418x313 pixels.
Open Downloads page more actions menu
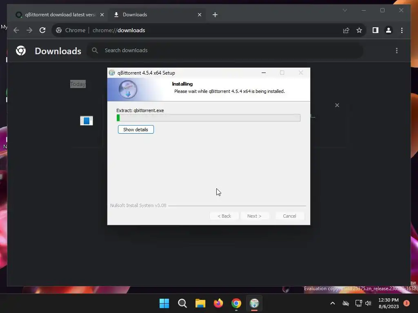click(x=397, y=51)
